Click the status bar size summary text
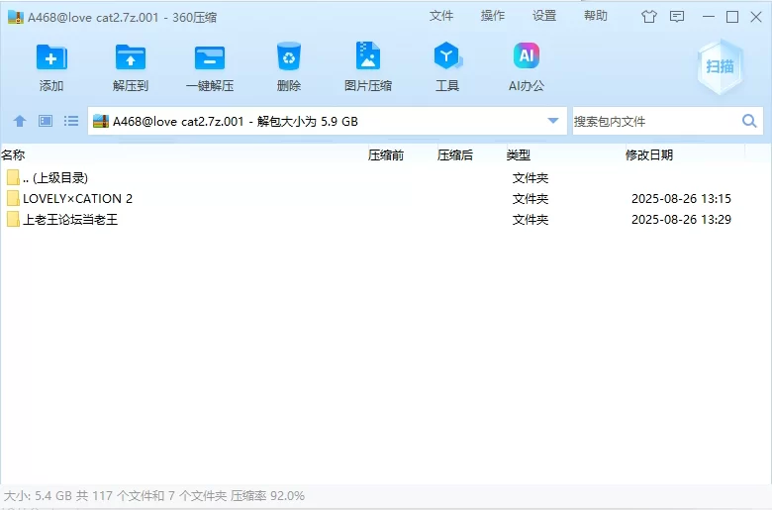Viewport: 772px width, 510px height. pos(154,496)
